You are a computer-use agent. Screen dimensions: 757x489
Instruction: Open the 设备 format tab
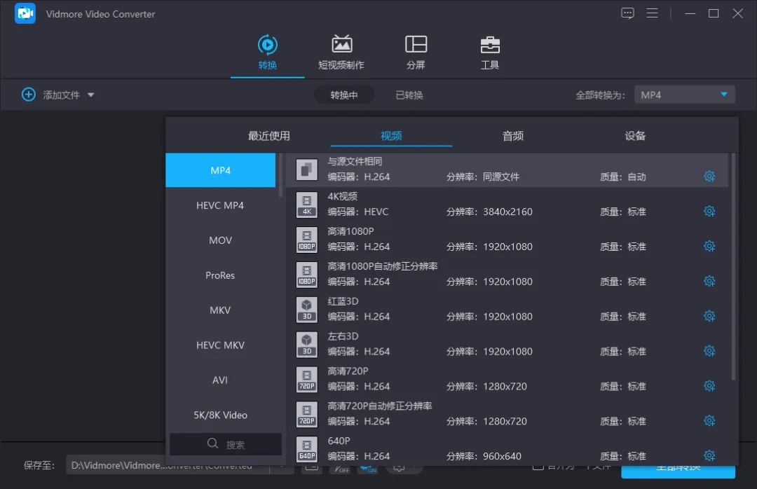coord(635,136)
